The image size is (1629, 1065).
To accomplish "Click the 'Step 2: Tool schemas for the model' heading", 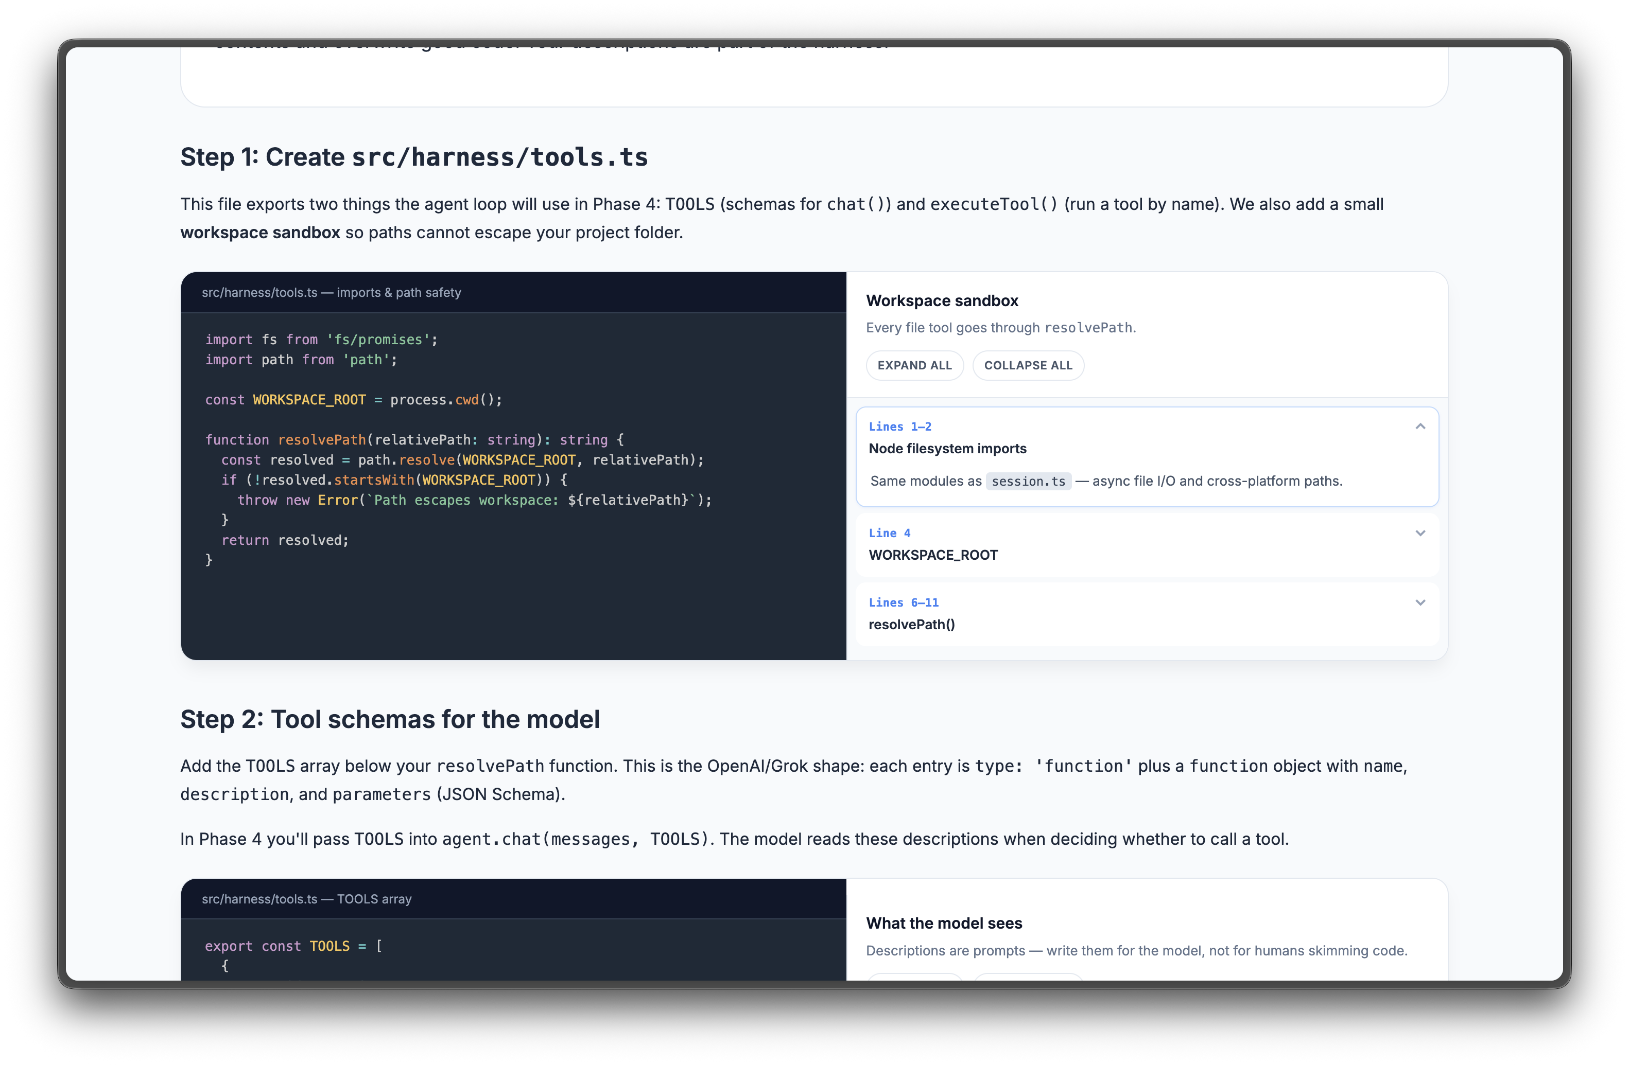I will (x=390, y=720).
